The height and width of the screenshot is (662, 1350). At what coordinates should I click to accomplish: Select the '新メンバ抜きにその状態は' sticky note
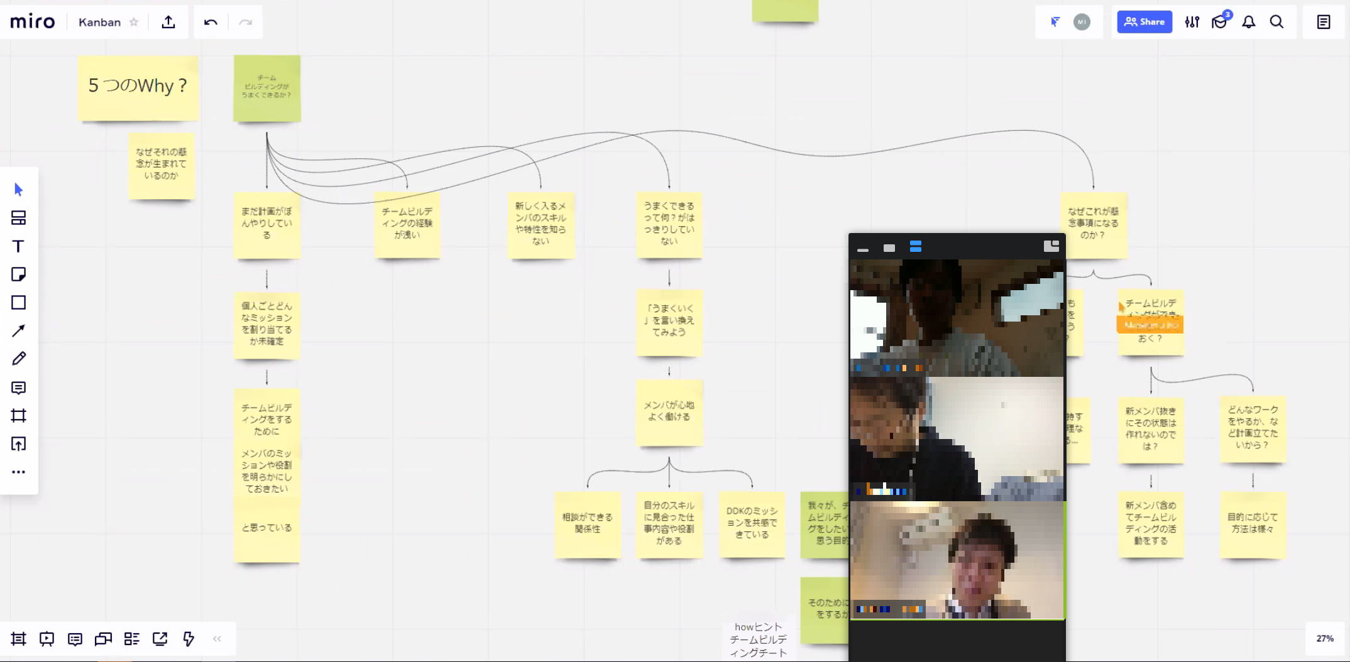point(1151,430)
